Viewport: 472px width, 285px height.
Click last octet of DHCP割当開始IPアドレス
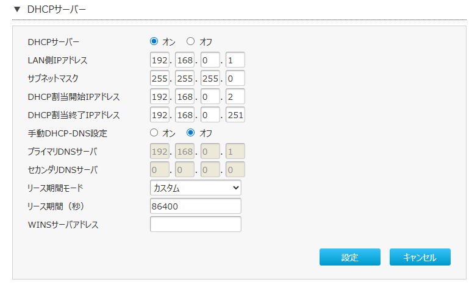[235, 97]
